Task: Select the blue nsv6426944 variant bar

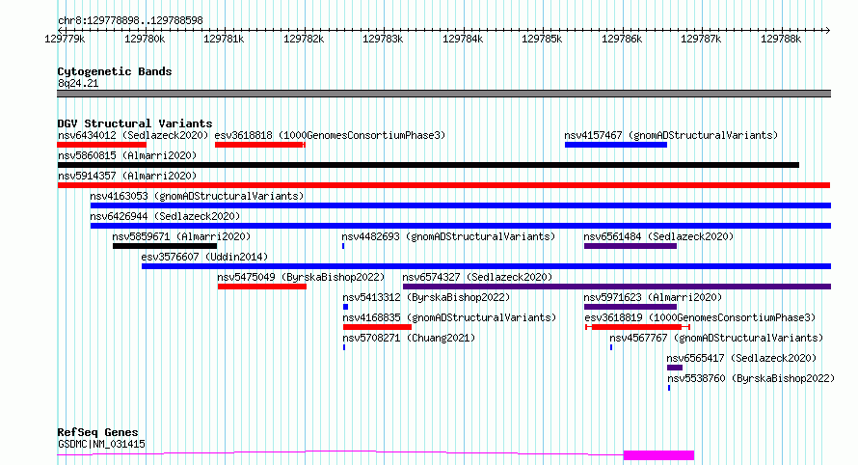Action: point(461,226)
